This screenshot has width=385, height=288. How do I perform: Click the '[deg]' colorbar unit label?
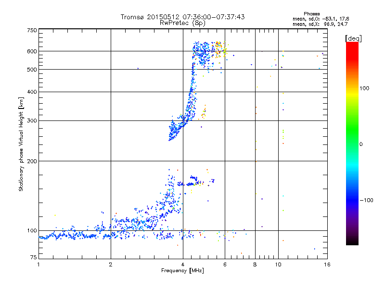353,38
